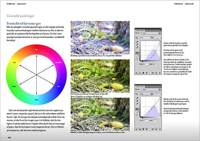This screenshot has width=200, height=141.
Task: Click black point slider under upper curve graph
Action: [143, 62]
